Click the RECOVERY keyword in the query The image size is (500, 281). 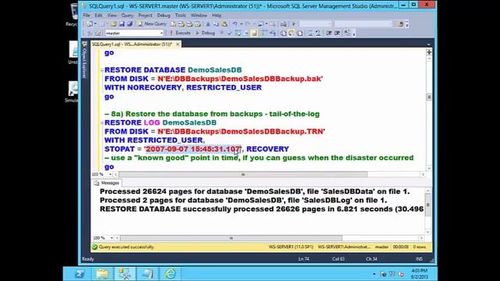click(x=267, y=149)
